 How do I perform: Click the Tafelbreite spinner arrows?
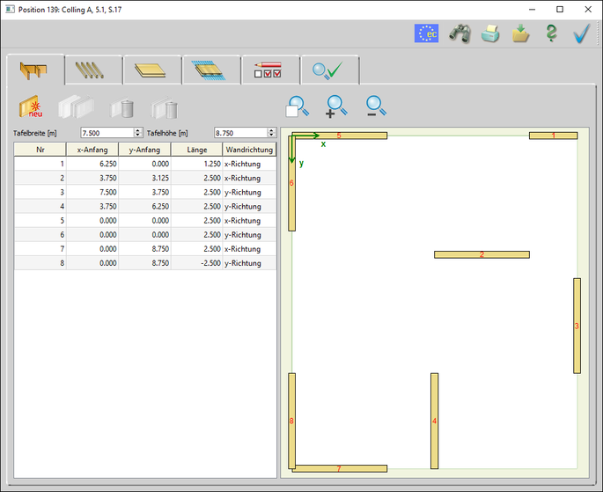point(138,133)
